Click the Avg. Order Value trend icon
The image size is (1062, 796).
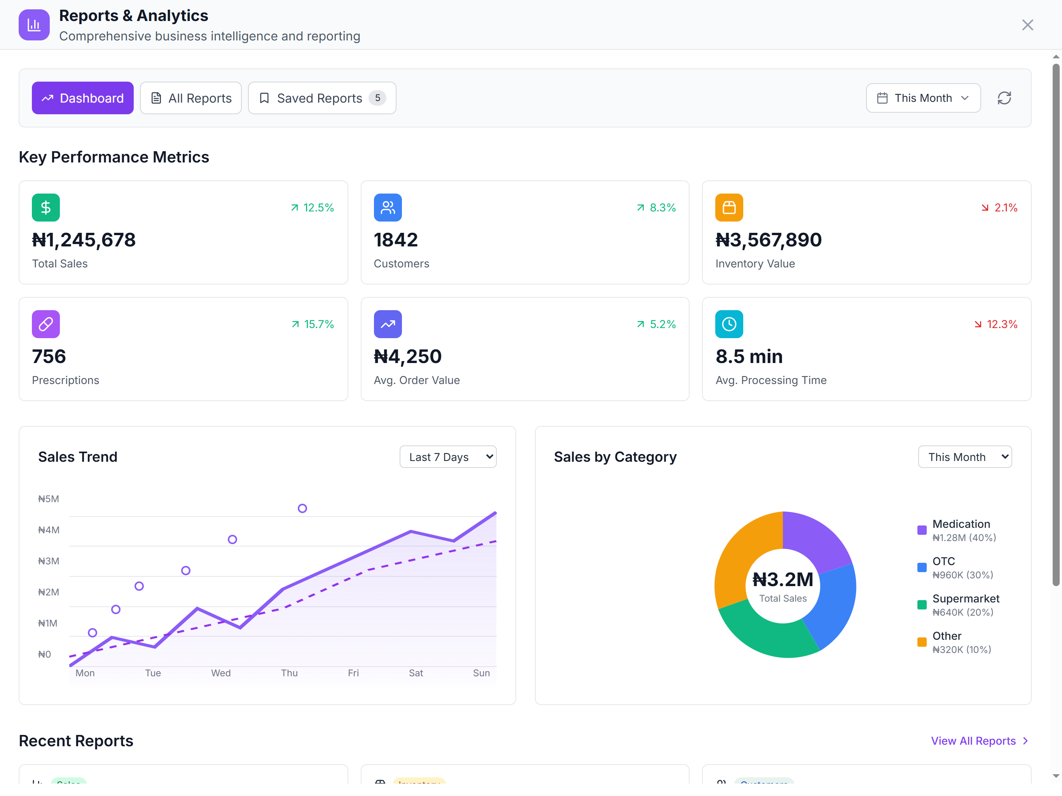(x=388, y=324)
